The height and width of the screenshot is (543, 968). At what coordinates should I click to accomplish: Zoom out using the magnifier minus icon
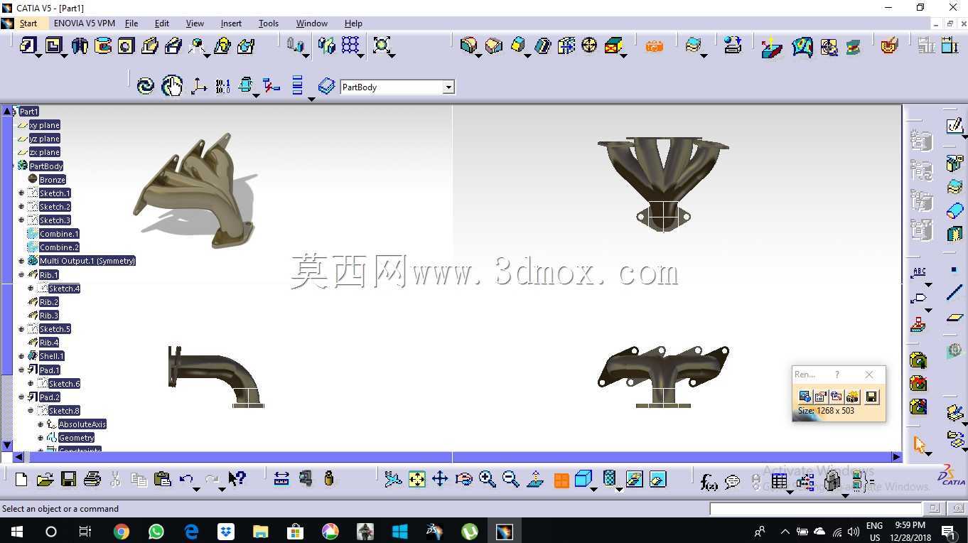tap(510, 479)
